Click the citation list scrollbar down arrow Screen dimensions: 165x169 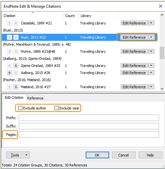[162, 89]
